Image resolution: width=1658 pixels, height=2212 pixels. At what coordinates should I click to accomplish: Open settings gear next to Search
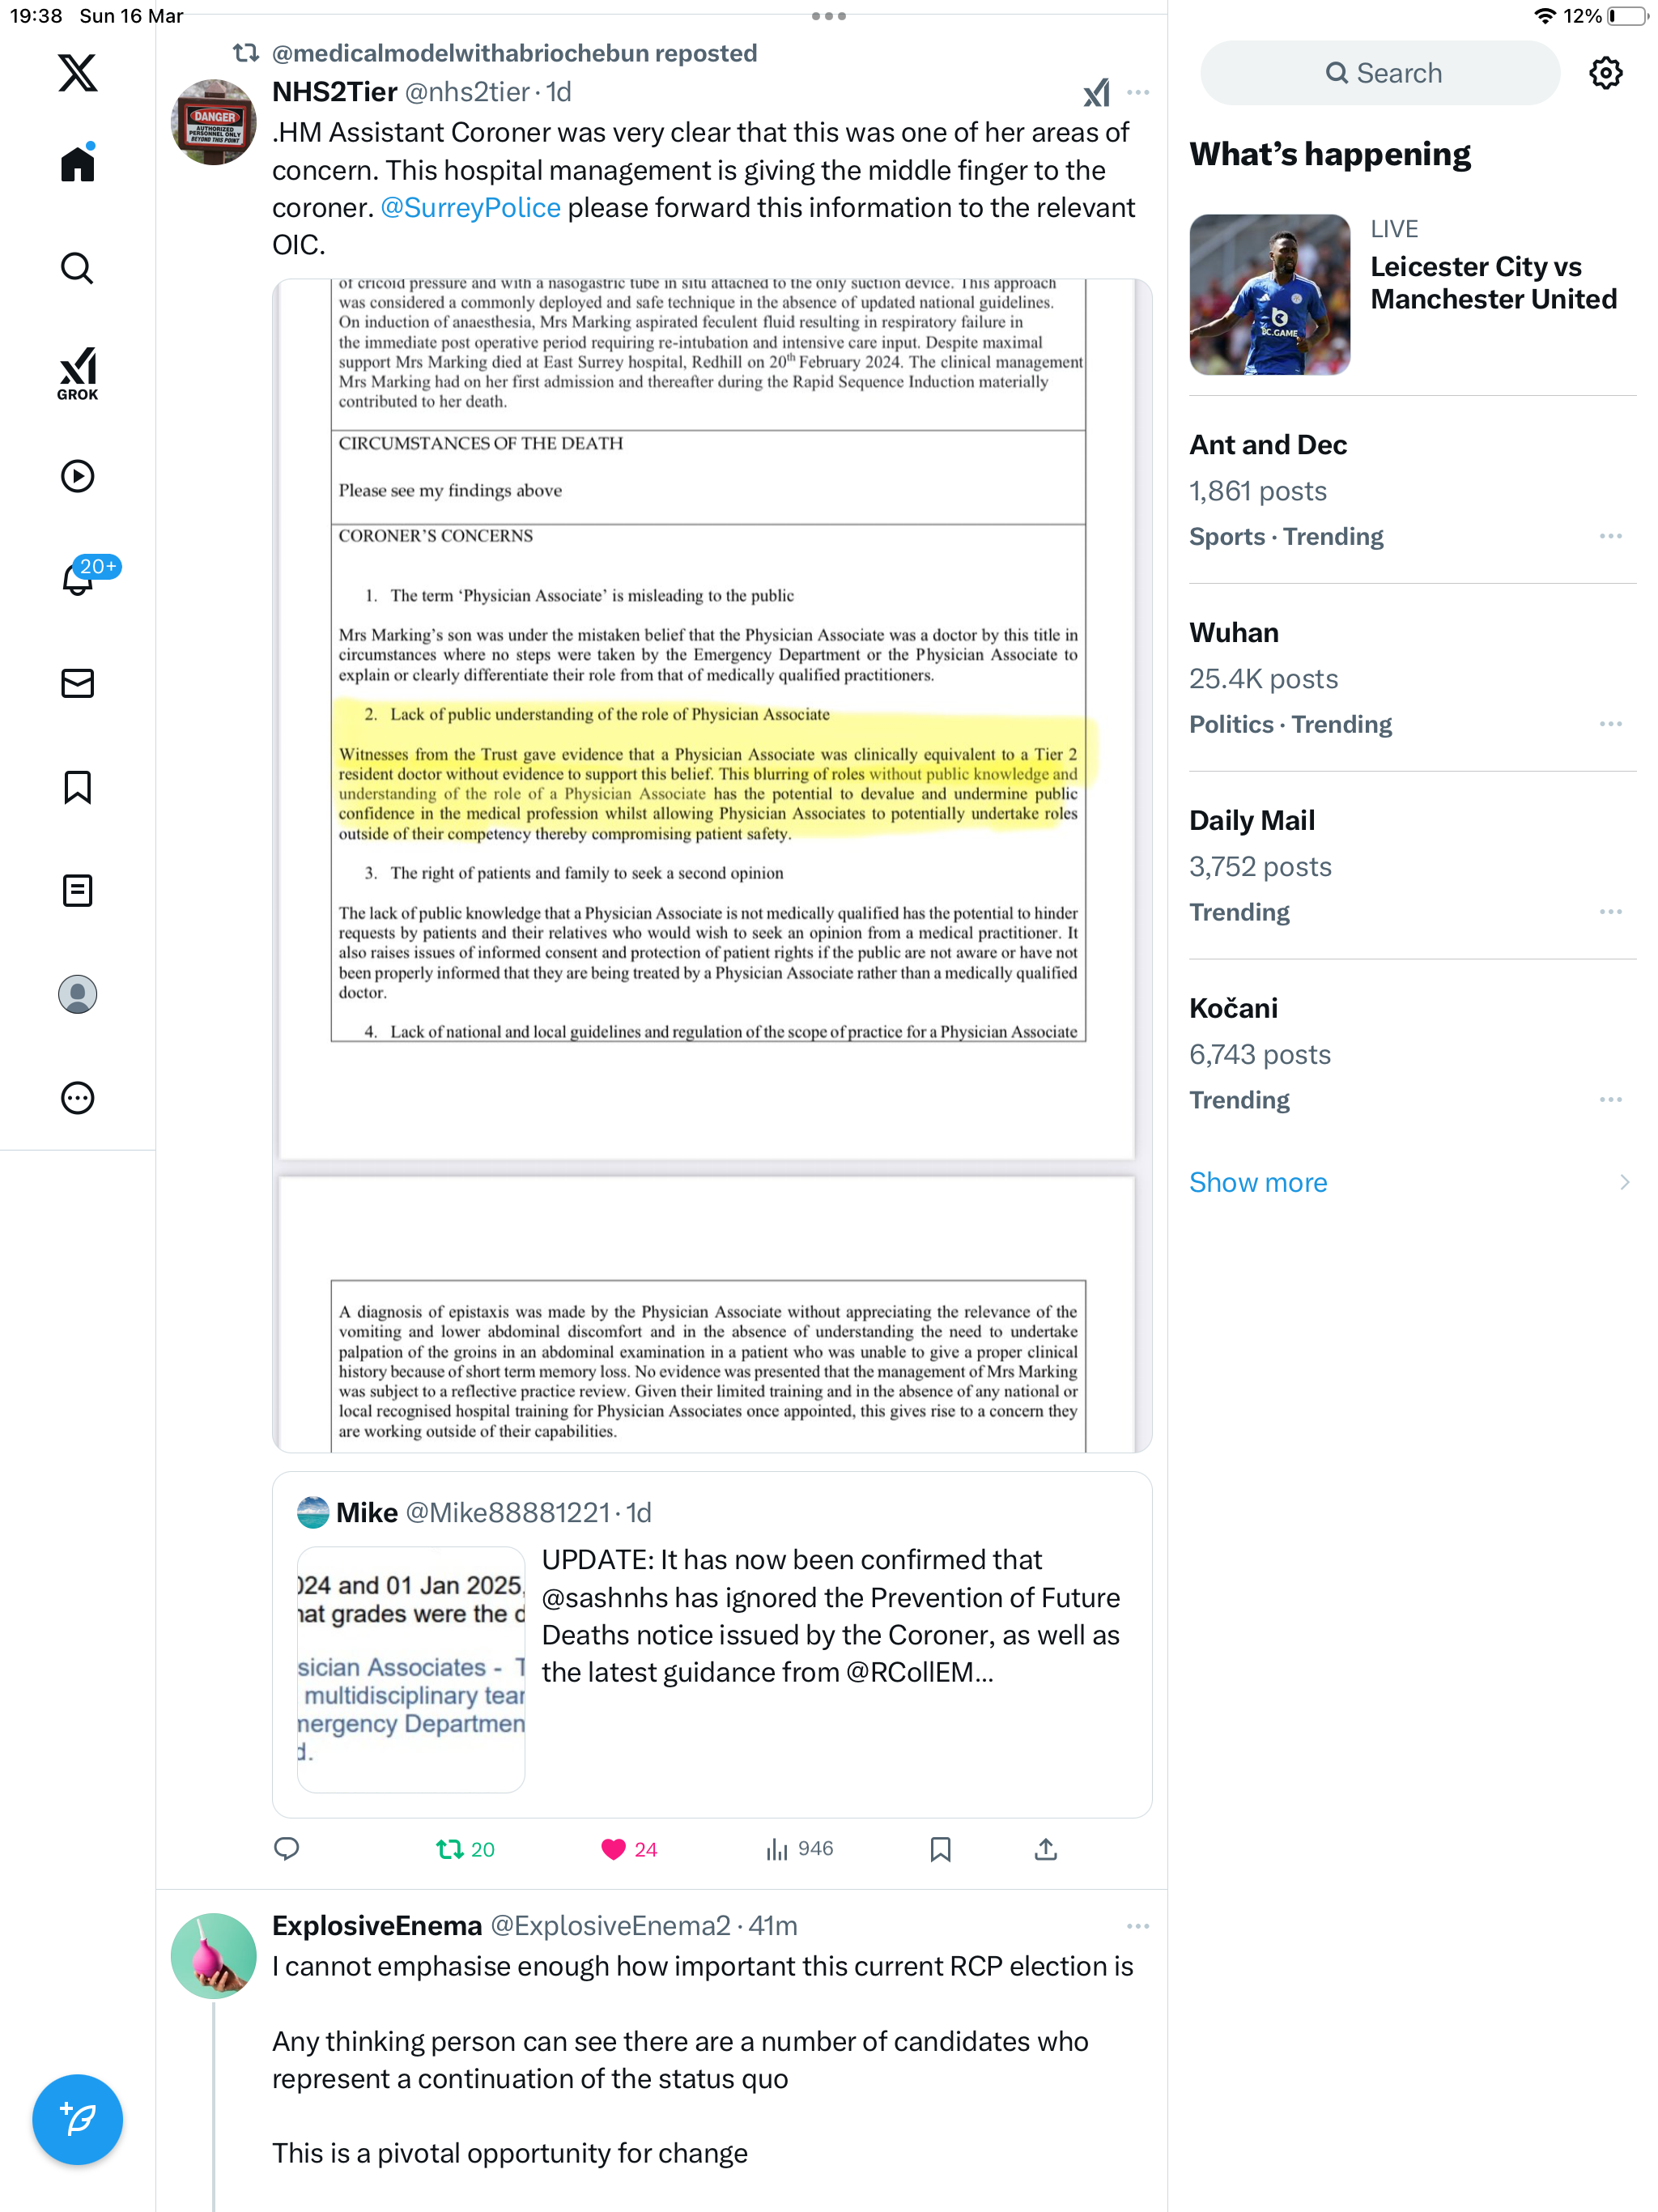(x=1605, y=73)
